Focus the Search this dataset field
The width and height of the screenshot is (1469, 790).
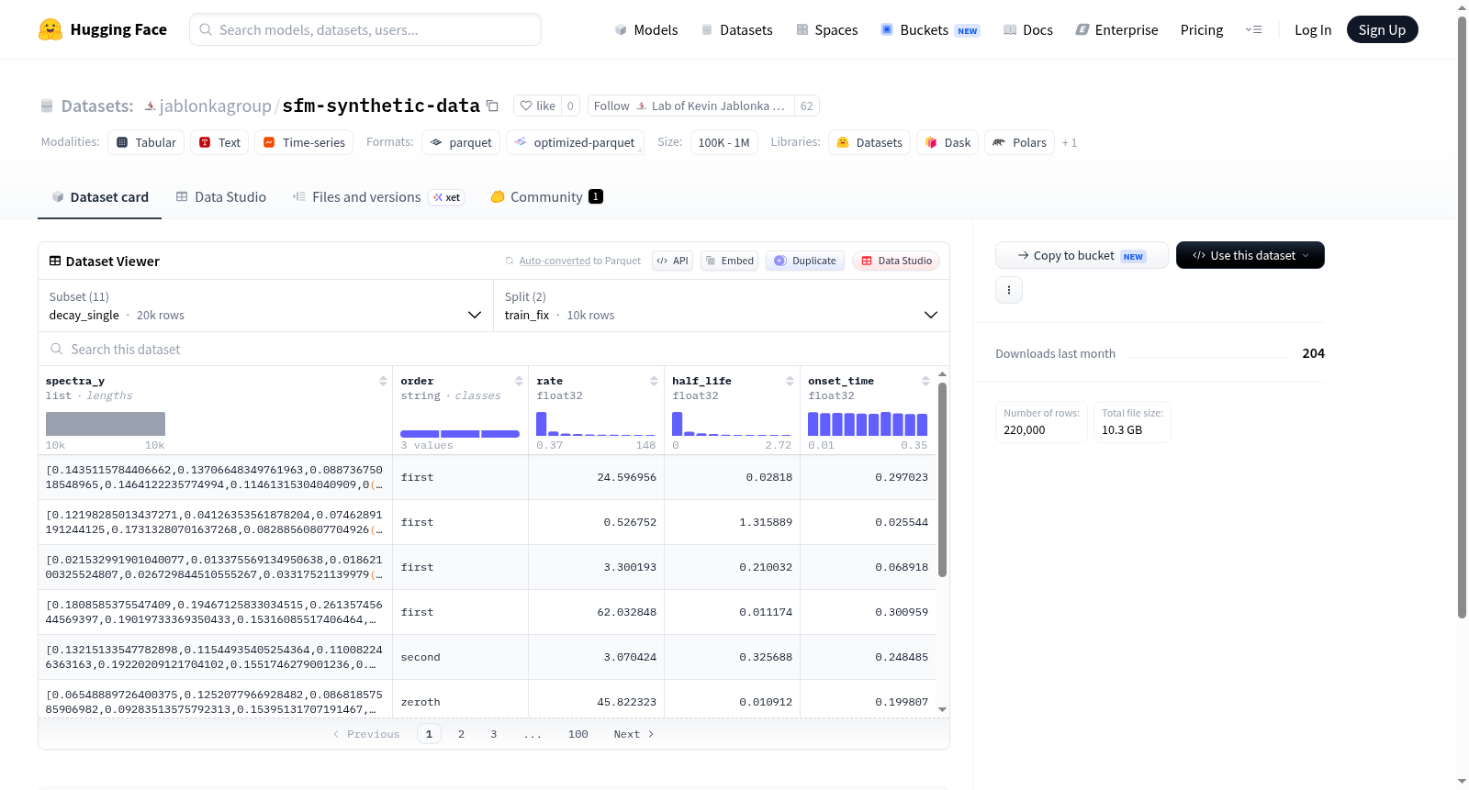(x=494, y=350)
